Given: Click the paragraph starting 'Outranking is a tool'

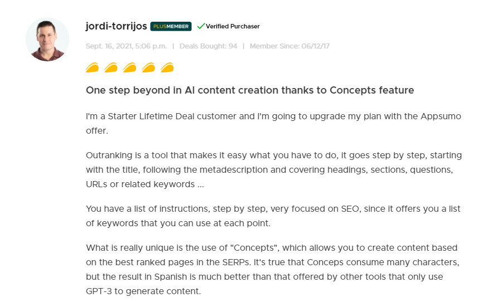Looking at the screenshot, I should point(274,169).
